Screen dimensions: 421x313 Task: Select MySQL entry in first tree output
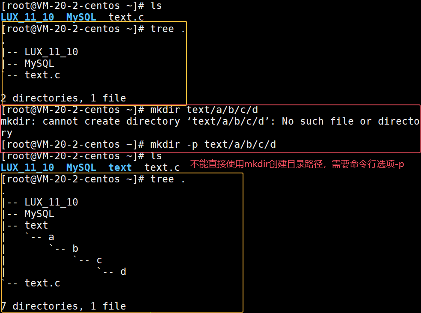[39, 63]
